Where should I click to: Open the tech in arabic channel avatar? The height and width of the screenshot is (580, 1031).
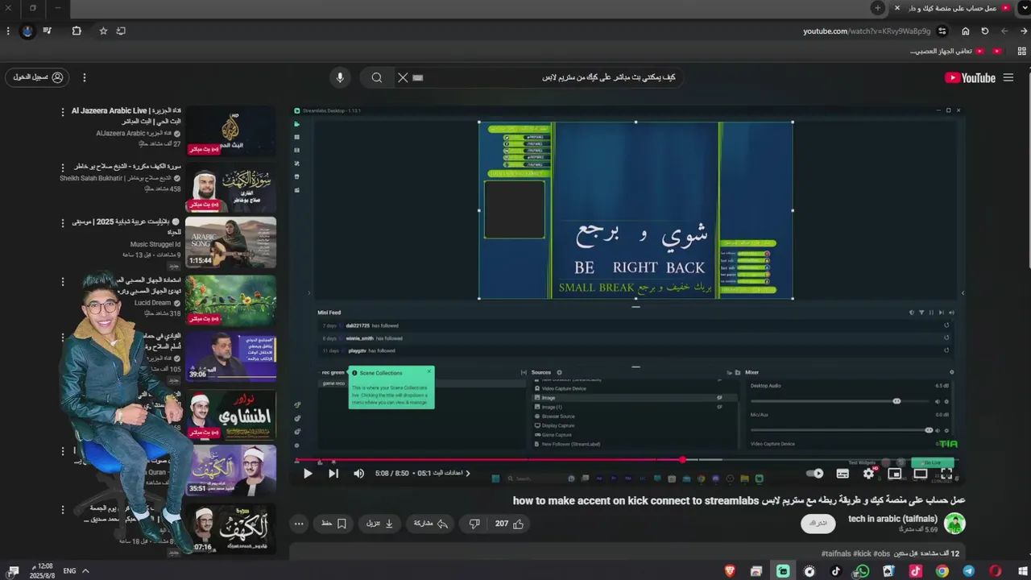[x=954, y=524]
